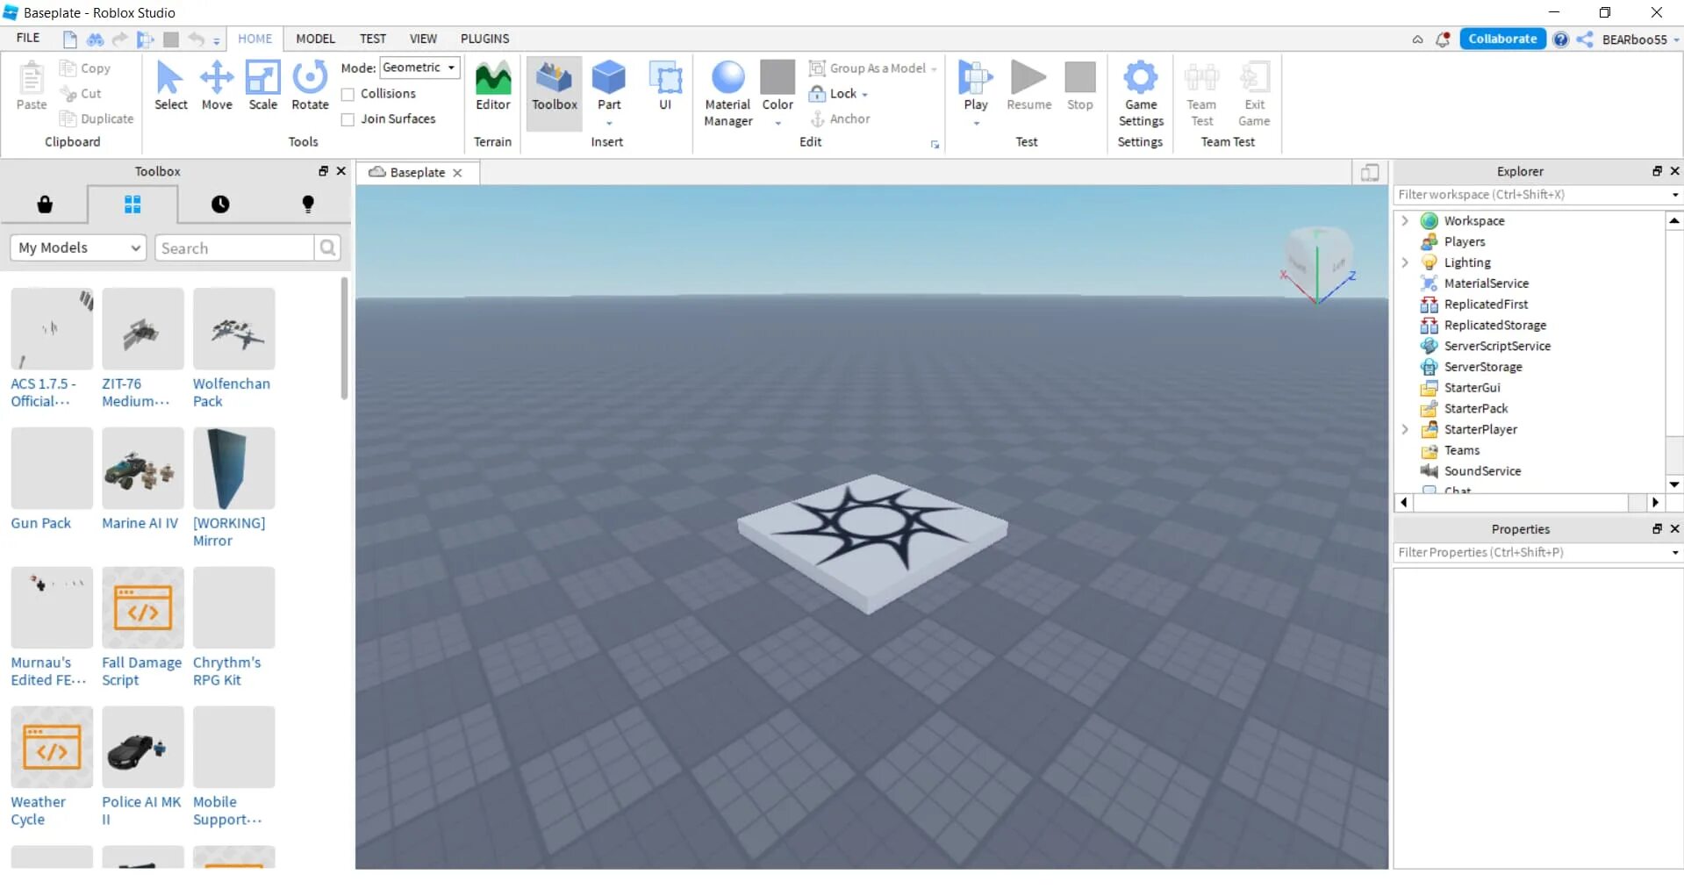
Task: Open the Marketplace tab in Toolbox
Action: (x=45, y=204)
